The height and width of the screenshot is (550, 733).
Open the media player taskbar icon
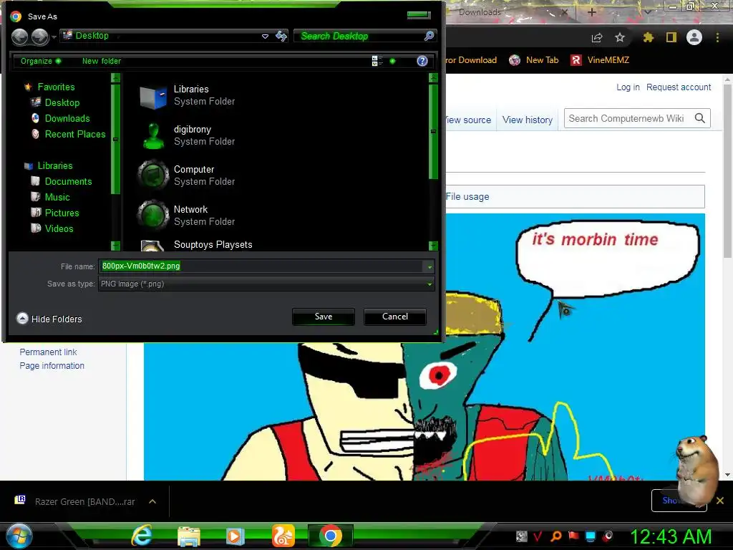[235, 536]
